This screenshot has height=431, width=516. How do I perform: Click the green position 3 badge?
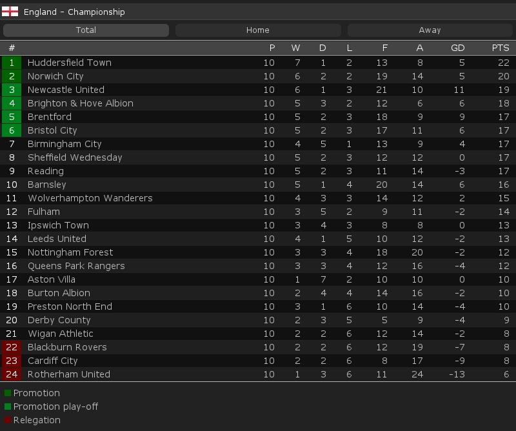click(12, 90)
